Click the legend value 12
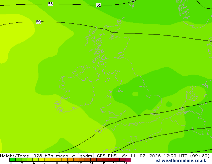 tap(80, 163)
